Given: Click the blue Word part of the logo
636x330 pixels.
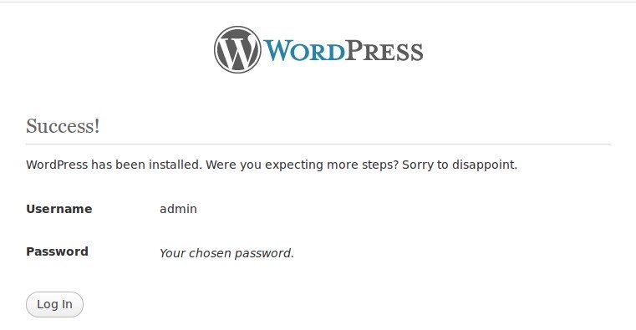Looking at the screenshot, I should pyautogui.click(x=304, y=51).
